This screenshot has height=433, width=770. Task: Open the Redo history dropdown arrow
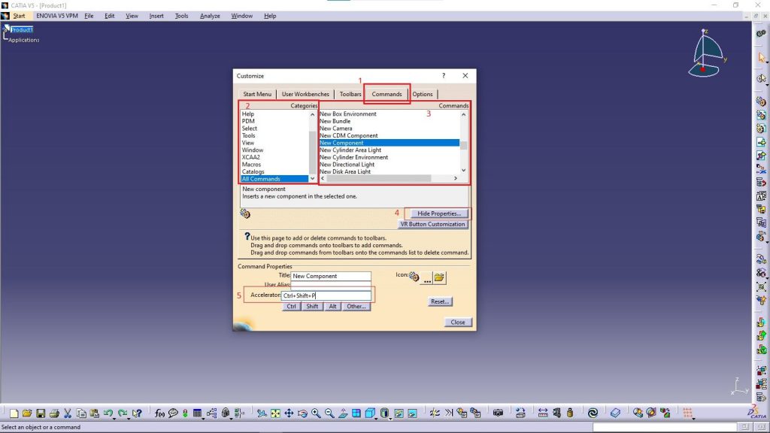click(128, 418)
